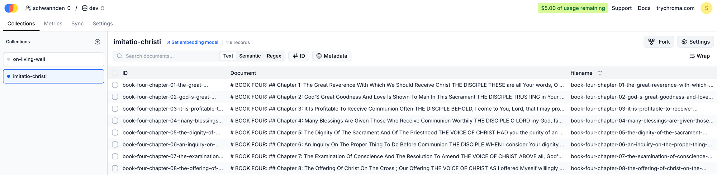This screenshot has height=175, width=717.
Task: Switch search mode to Semantic
Action: pos(250,56)
